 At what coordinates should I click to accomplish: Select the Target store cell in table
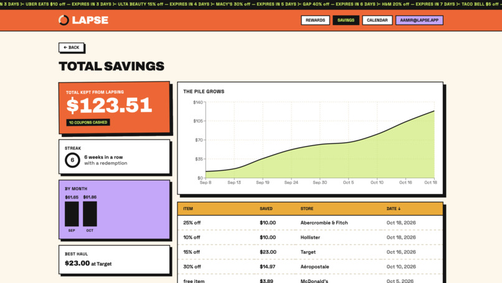point(308,252)
